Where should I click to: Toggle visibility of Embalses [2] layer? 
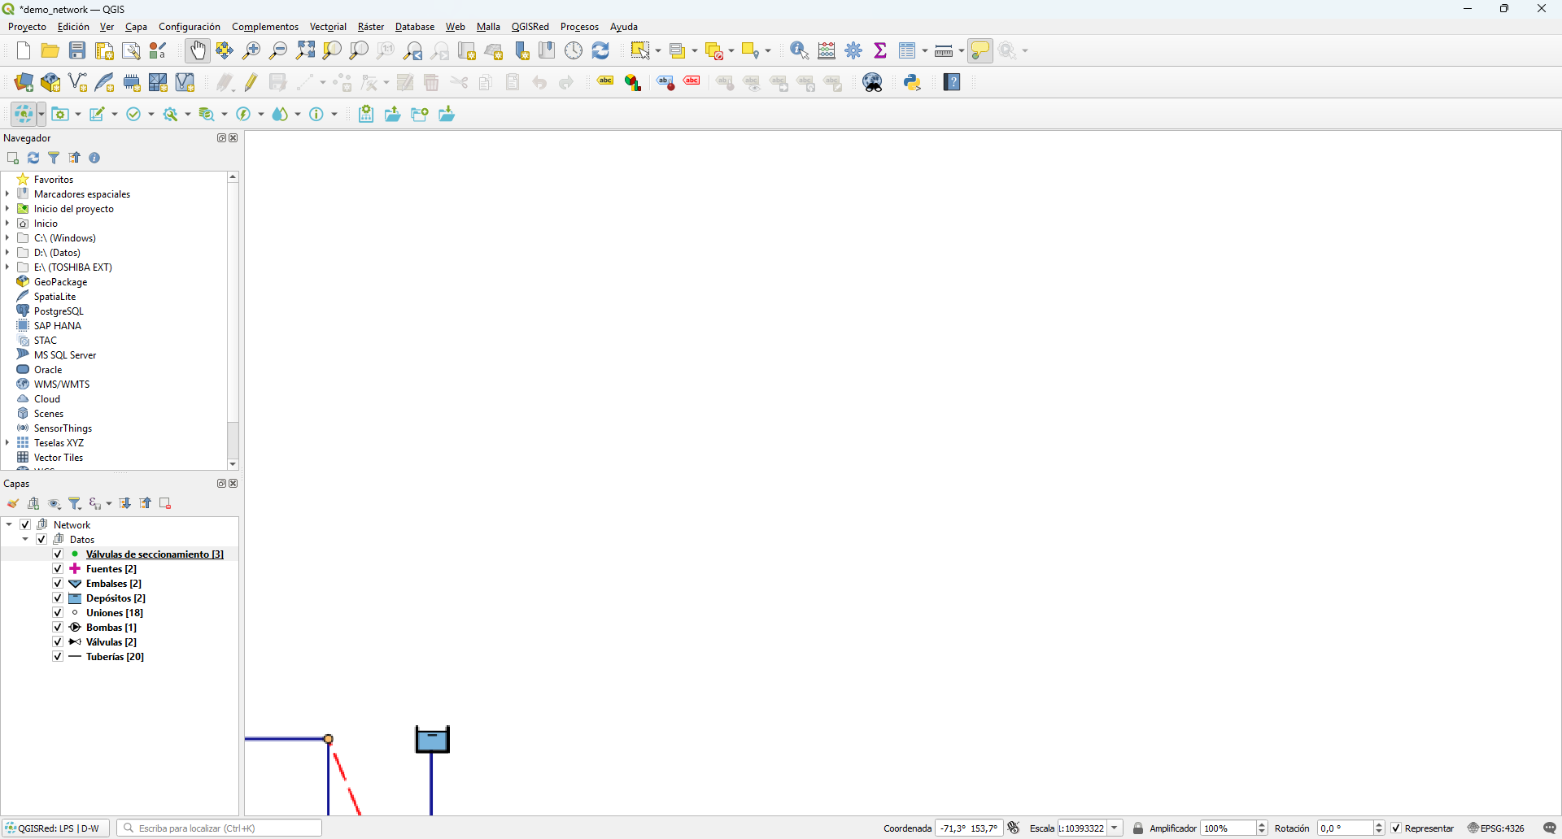coord(58,584)
